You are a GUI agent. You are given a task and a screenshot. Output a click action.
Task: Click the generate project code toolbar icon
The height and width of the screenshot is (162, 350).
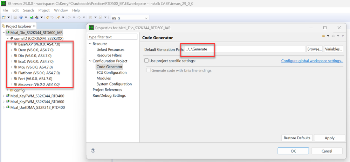36,17
